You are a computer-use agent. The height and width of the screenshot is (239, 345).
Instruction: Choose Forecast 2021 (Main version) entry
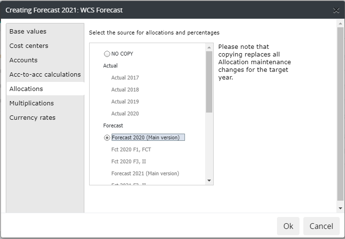pyautogui.click(x=145, y=173)
